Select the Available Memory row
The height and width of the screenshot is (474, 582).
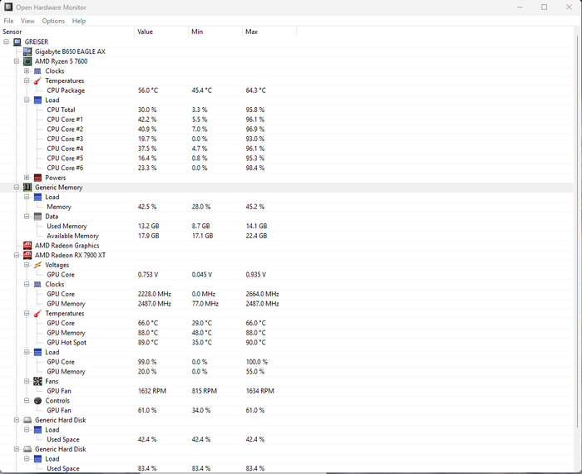(x=287, y=236)
